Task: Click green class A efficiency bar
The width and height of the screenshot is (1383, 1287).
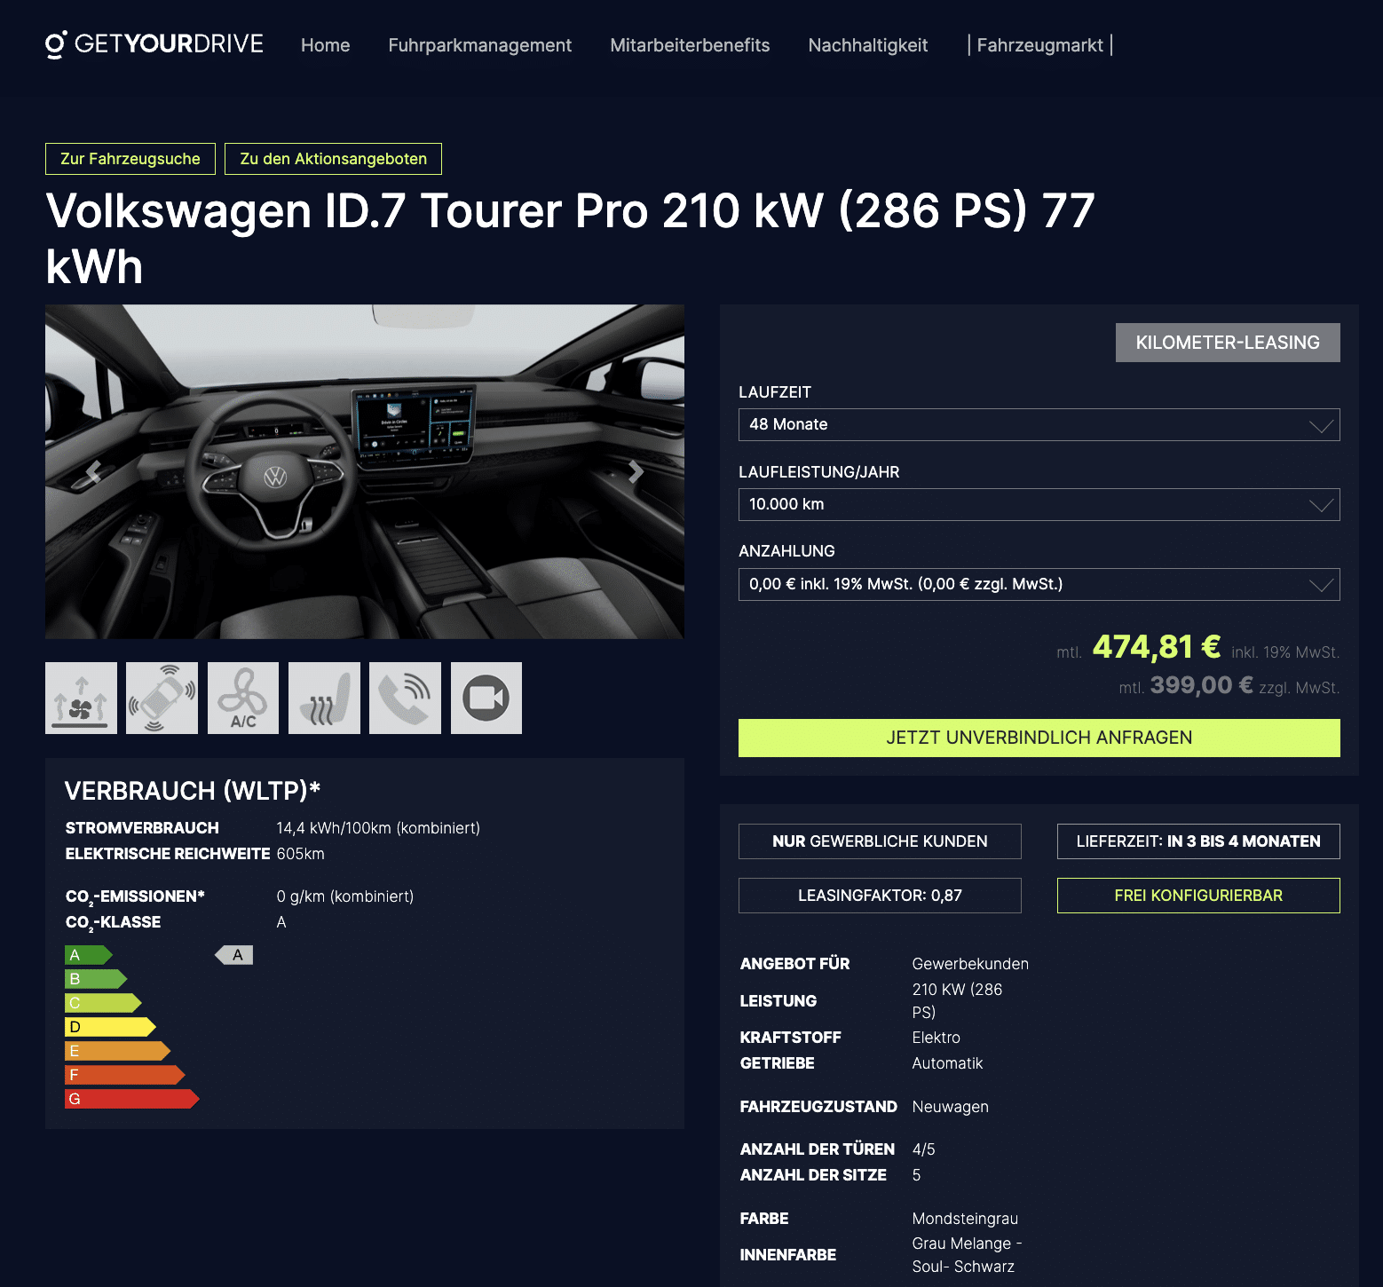Action: [x=89, y=955]
